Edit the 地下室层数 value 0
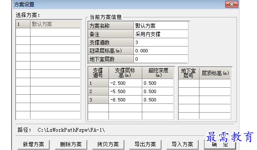 [161, 59]
